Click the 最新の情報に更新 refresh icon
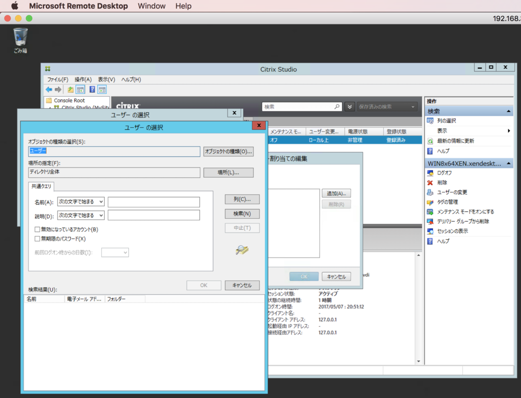The height and width of the screenshot is (398, 521). (x=430, y=141)
